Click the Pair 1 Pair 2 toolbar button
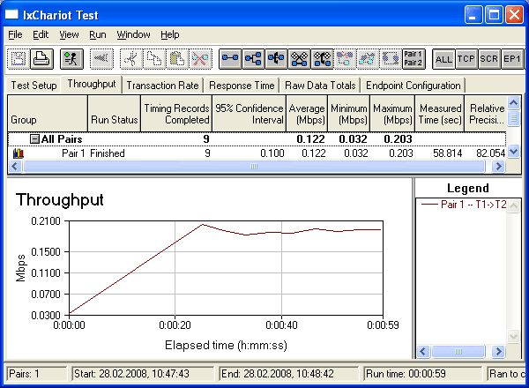Screen dimensions: 529x388 (x=414, y=59)
